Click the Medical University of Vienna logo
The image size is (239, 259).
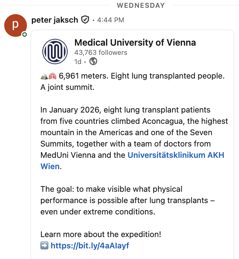tap(55, 51)
